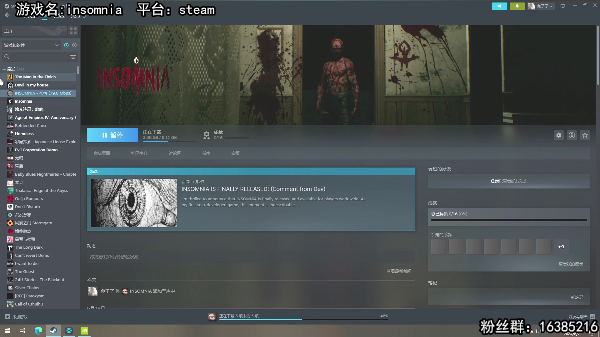Open the Community Hub tab
The height and width of the screenshot is (337, 600).
pyautogui.click(x=139, y=153)
